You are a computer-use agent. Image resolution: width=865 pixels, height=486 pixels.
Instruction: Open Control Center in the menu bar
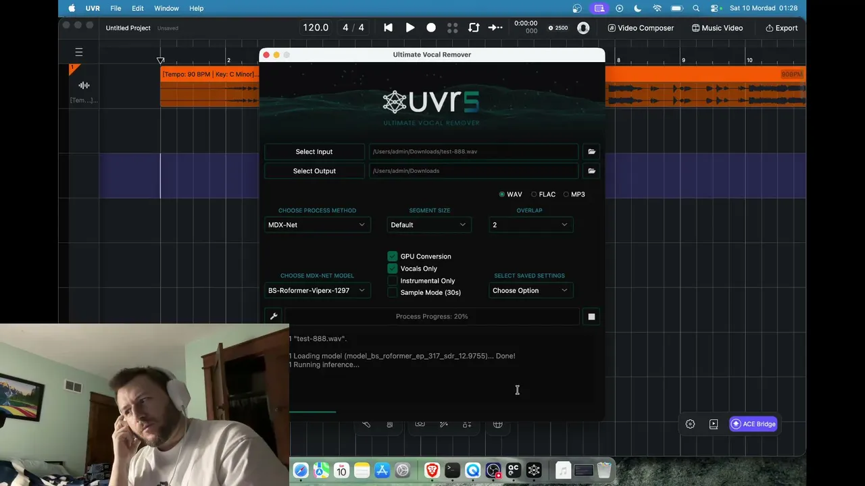point(715,8)
